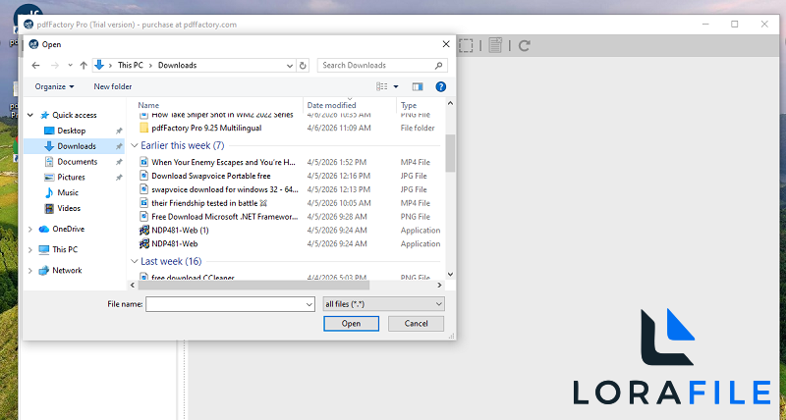The height and width of the screenshot is (420, 786).
Task: Go up one folder level arrow
Action: pyautogui.click(x=84, y=65)
